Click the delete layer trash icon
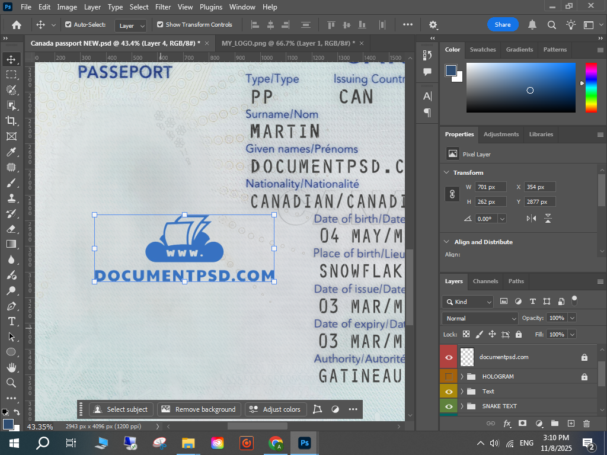607x455 pixels. tap(586, 424)
